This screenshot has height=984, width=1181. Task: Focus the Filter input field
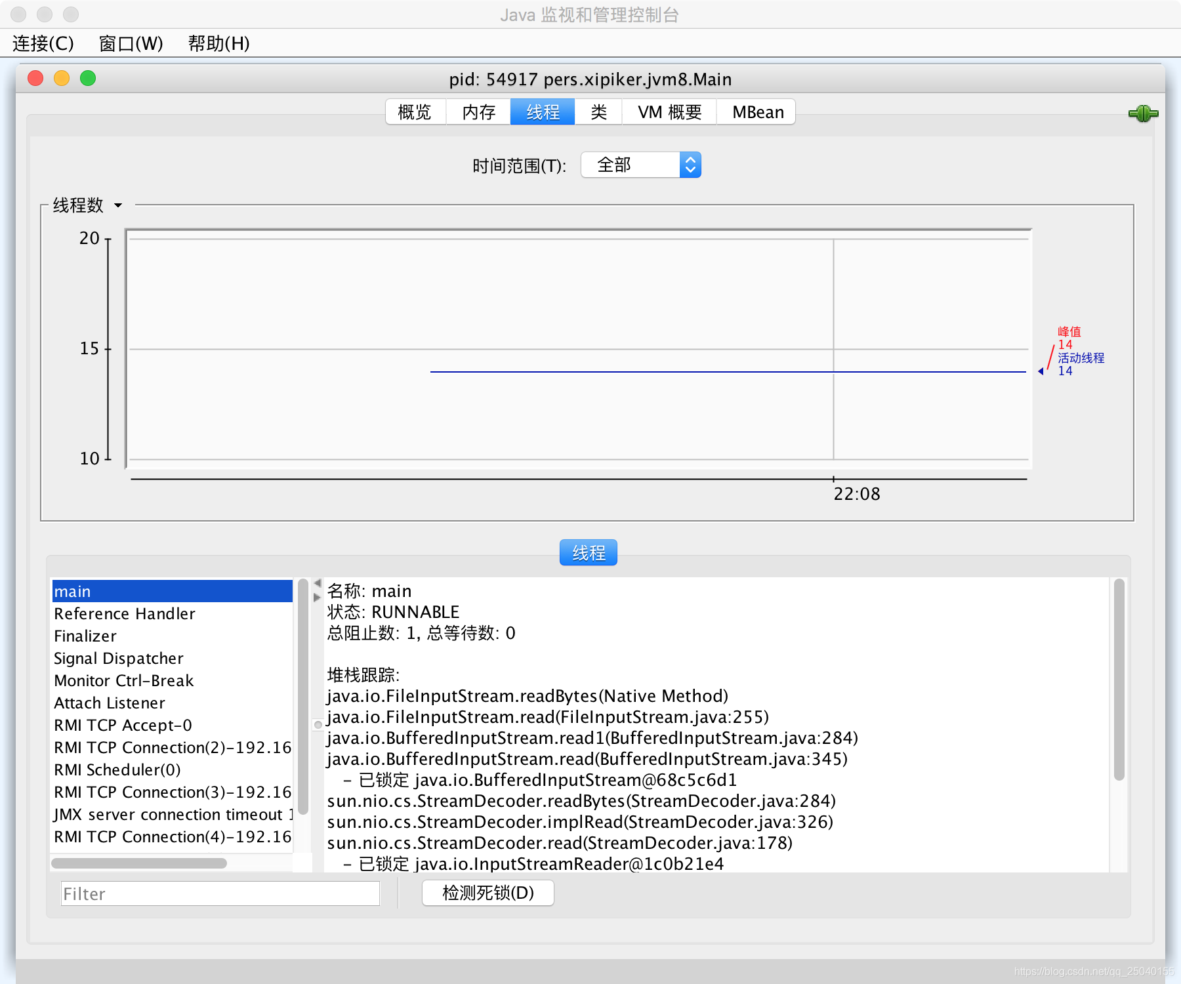coord(220,893)
